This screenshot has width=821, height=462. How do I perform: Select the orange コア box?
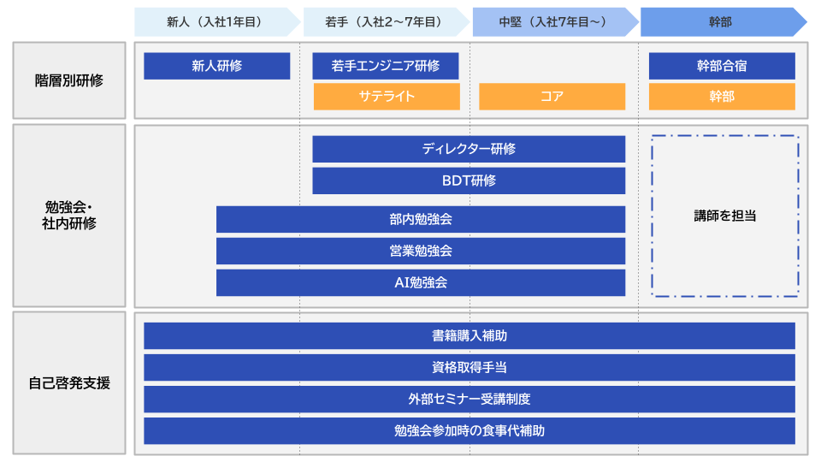tap(552, 97)
